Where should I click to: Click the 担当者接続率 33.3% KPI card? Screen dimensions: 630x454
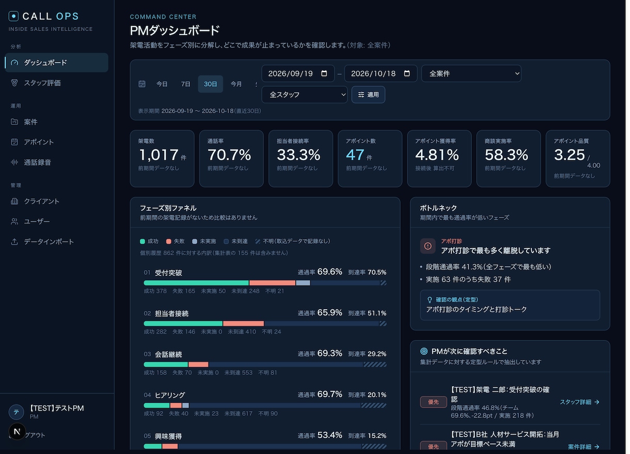point(301,158)
